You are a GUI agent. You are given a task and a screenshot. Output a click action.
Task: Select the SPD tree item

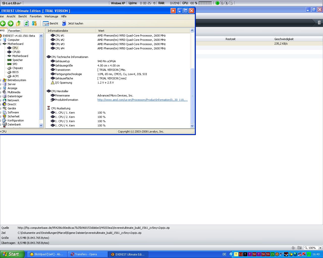pyautogui.click(x=15, y=64)
